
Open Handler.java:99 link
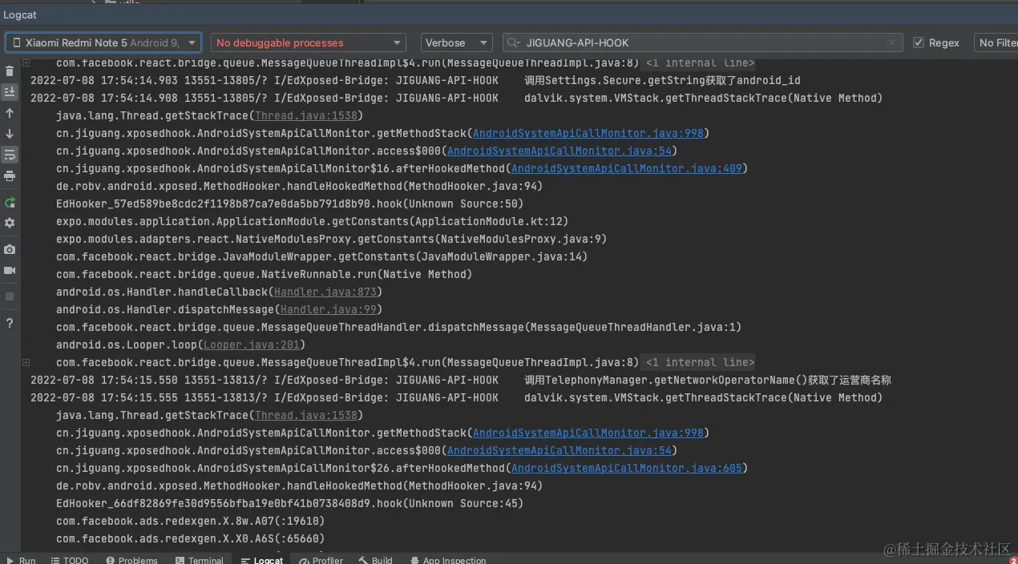point(328,309)
